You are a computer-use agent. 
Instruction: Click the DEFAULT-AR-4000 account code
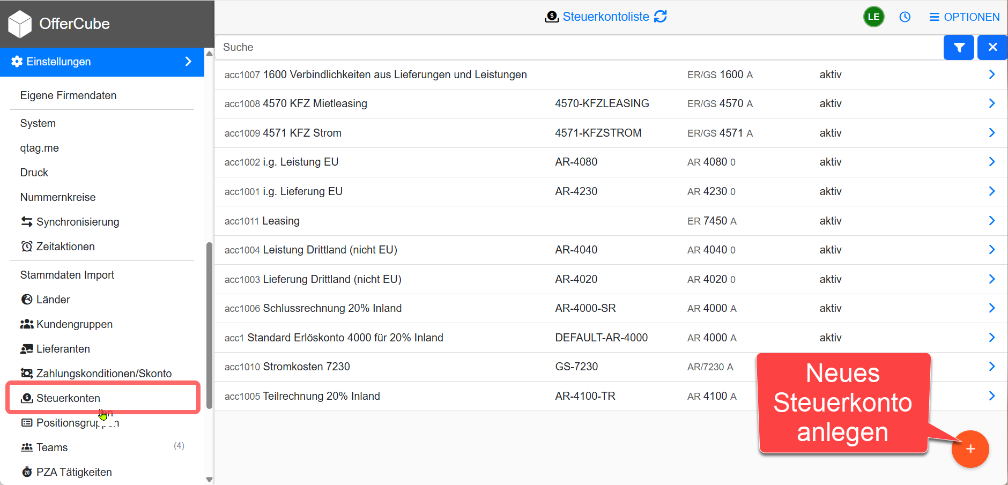(601, 338)
